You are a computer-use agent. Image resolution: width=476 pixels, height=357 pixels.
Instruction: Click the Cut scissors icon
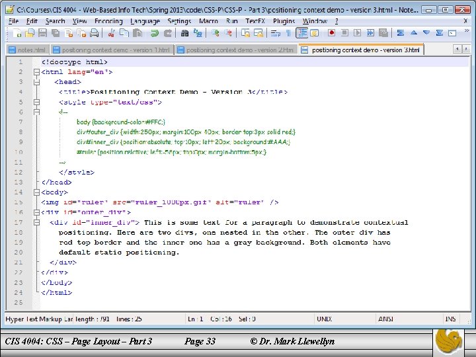tap(112, 33)
